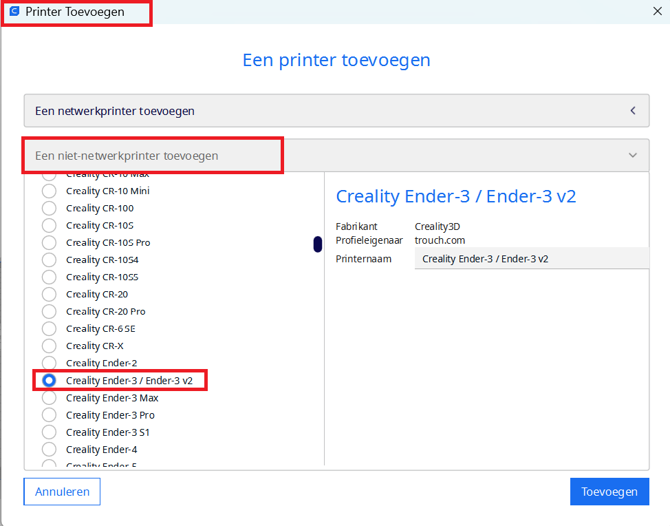Select Creality CR-10 Mini radio button
This screenshot has width=670, height=526.
pyautogui.click(x=49, y=191)
